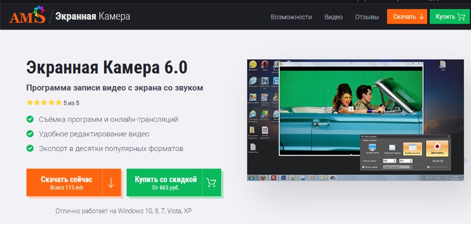Open the Возможности menu item
471x227 pixels.
[x=291, y=17]
